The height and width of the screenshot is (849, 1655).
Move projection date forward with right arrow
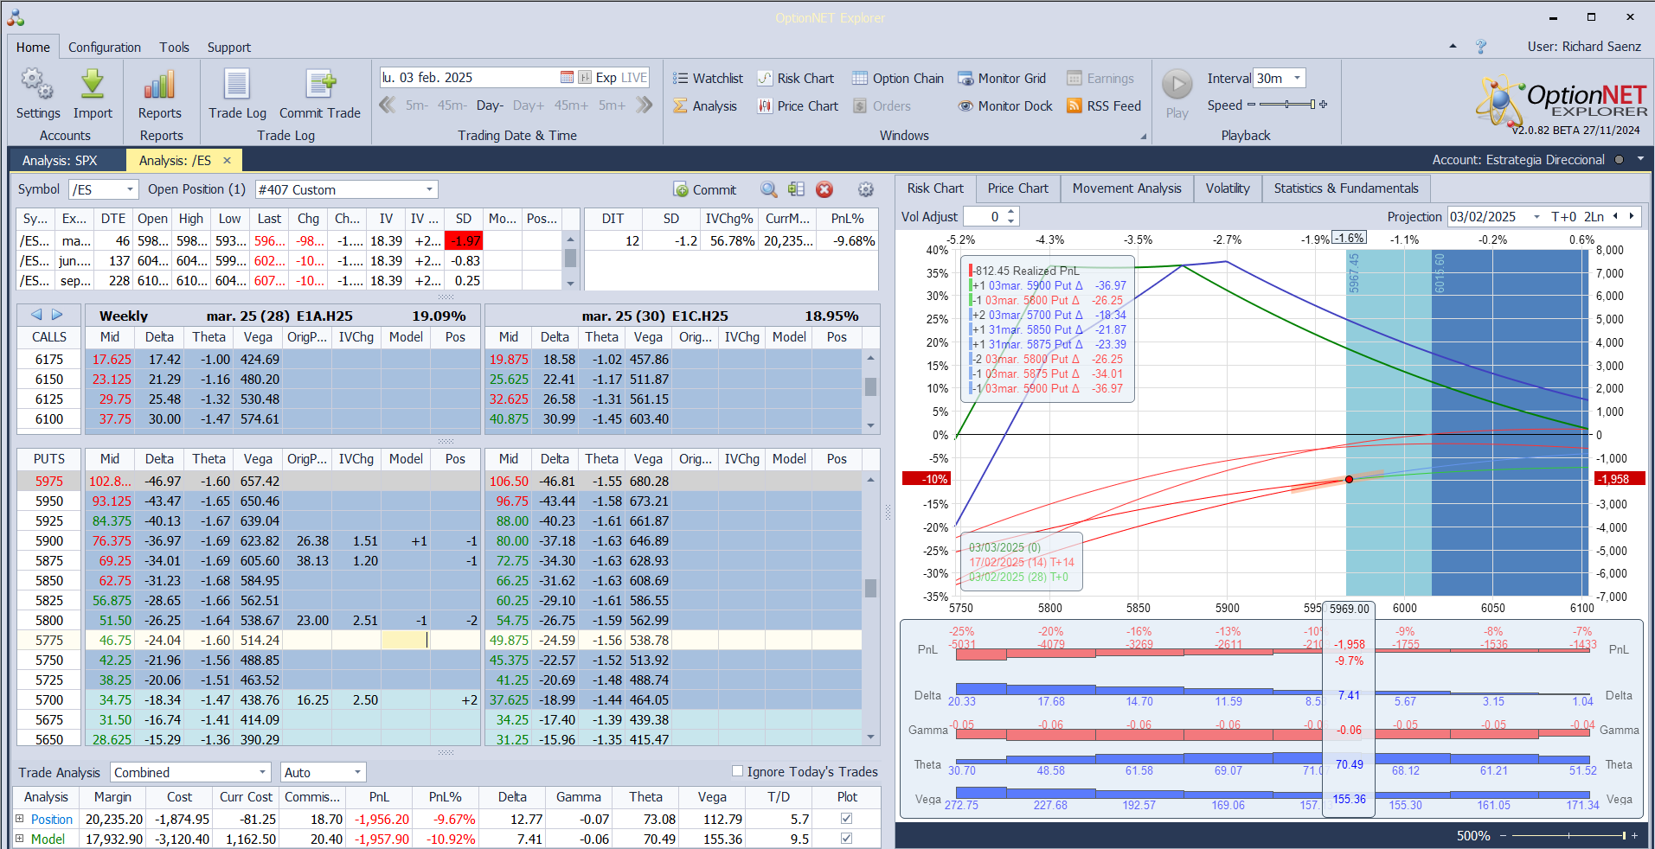tap(1632, 217)
